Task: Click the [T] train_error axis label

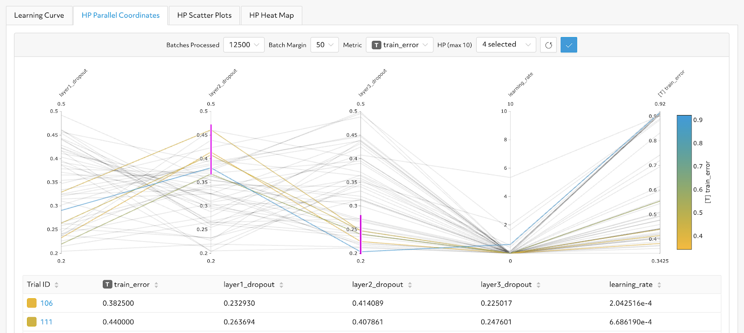Action: [x=671, y=83]
